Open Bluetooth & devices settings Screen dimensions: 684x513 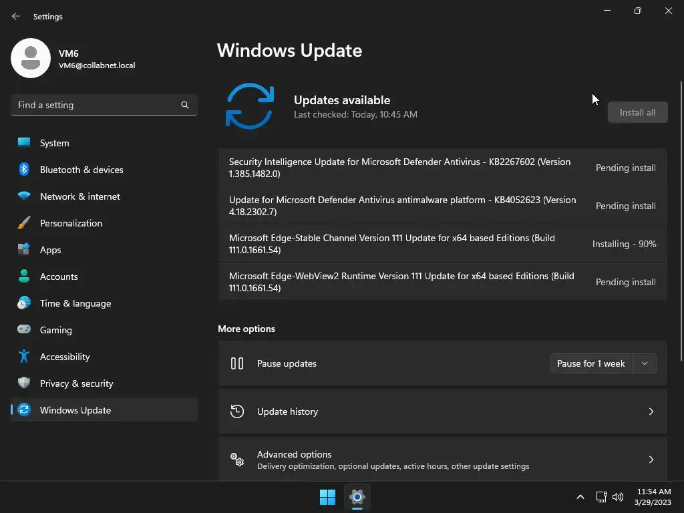pos(104,170)
